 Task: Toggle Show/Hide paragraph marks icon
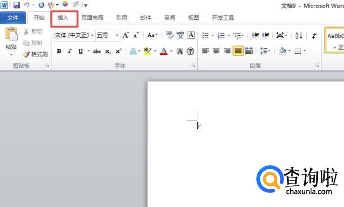[x=314, y=35]
